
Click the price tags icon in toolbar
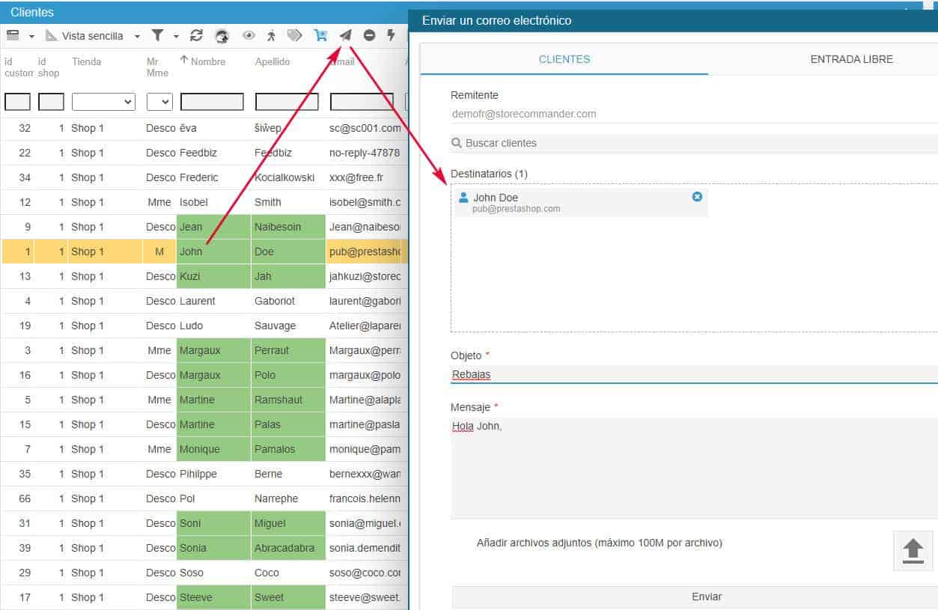tap(295, 35)
